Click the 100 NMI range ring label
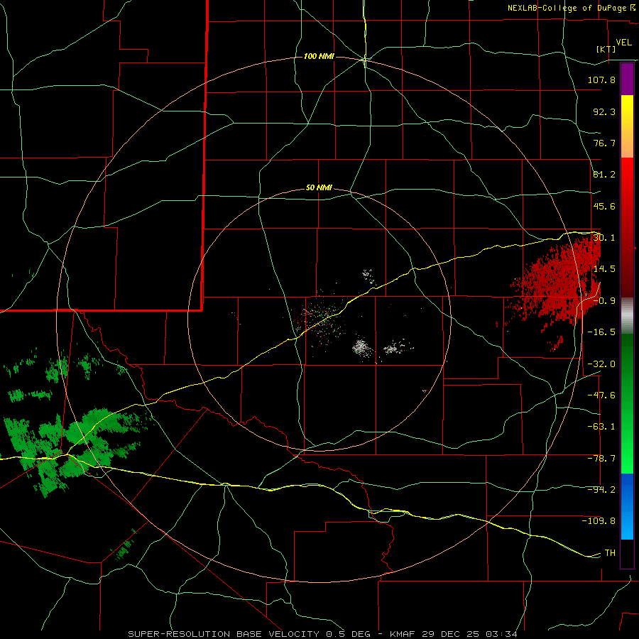639x639 pixels. (x=319, y=56)
